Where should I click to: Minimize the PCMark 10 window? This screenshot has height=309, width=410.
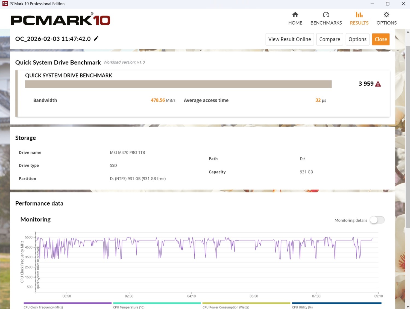point(372,4)
